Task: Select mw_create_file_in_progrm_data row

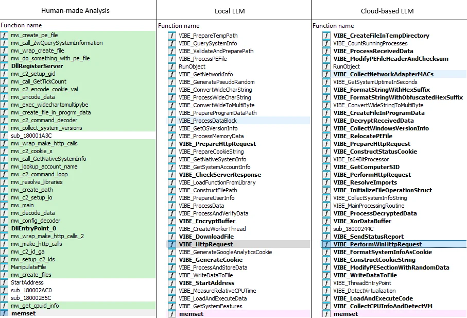Action: click(x=78, y=112)
